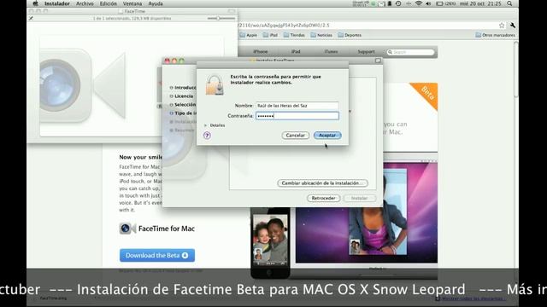Viewport: 547px width, 307px height.
Task: Click the volume speaker icon
Action: click(428, 3)
